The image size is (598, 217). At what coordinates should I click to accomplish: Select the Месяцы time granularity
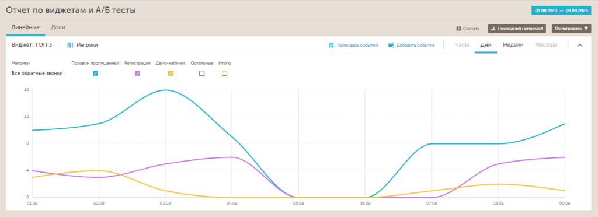point(546,45)
